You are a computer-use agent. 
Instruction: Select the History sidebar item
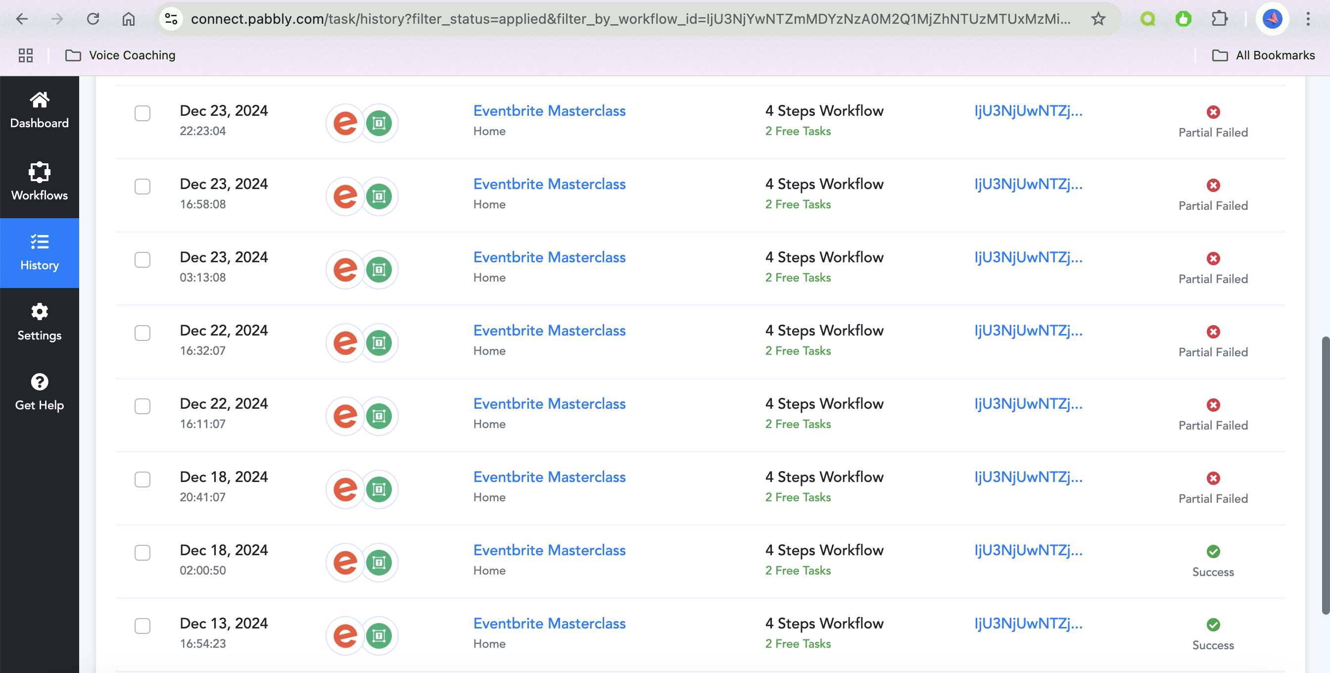click(39, 252)
